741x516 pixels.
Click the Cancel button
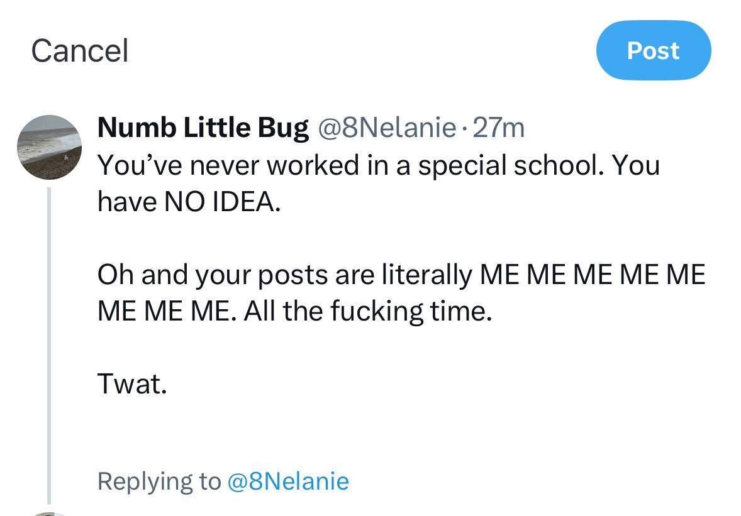(79, 51)
